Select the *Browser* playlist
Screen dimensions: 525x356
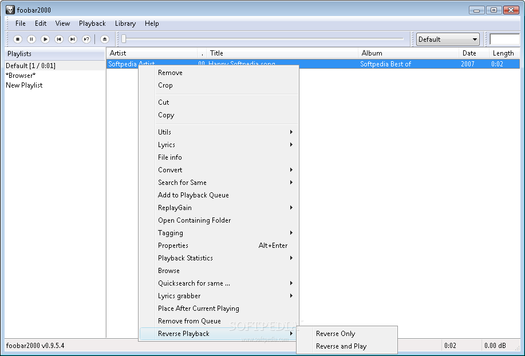tap(55, 76)
